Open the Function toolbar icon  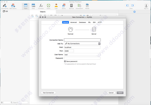click(41, 6)
